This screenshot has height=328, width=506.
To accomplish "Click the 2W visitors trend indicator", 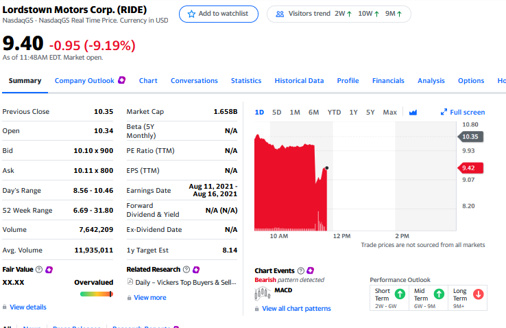I will point(343,14).
